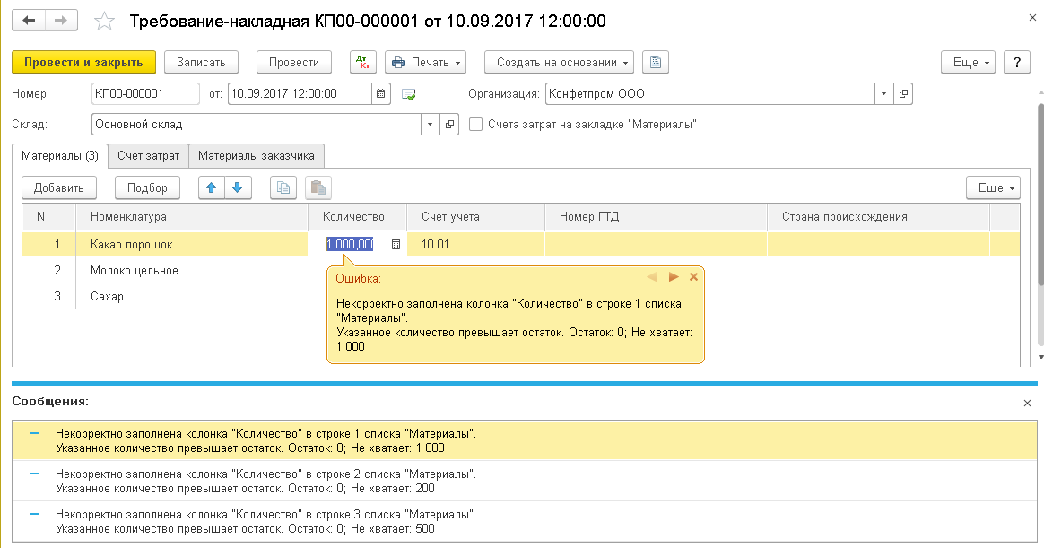Enable checkbox Счета затрат на закладке Материалы
Screen dimensions: 1044x548
475,125
